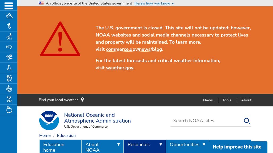Click in the Search NOAA sites field
273x153 pixels.
click(206, 121)
